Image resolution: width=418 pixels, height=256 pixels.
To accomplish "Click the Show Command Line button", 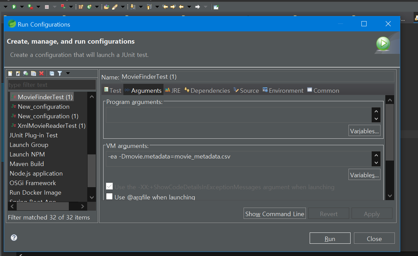I will [275, 214].
